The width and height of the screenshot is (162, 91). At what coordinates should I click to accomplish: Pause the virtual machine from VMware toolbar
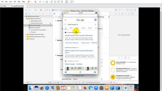pyautogui.click(x=29, y=2)
